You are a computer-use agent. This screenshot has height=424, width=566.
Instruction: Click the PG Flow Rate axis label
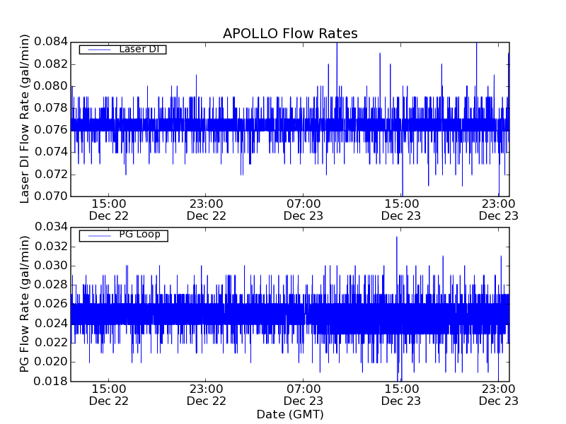tap(25, 304)
